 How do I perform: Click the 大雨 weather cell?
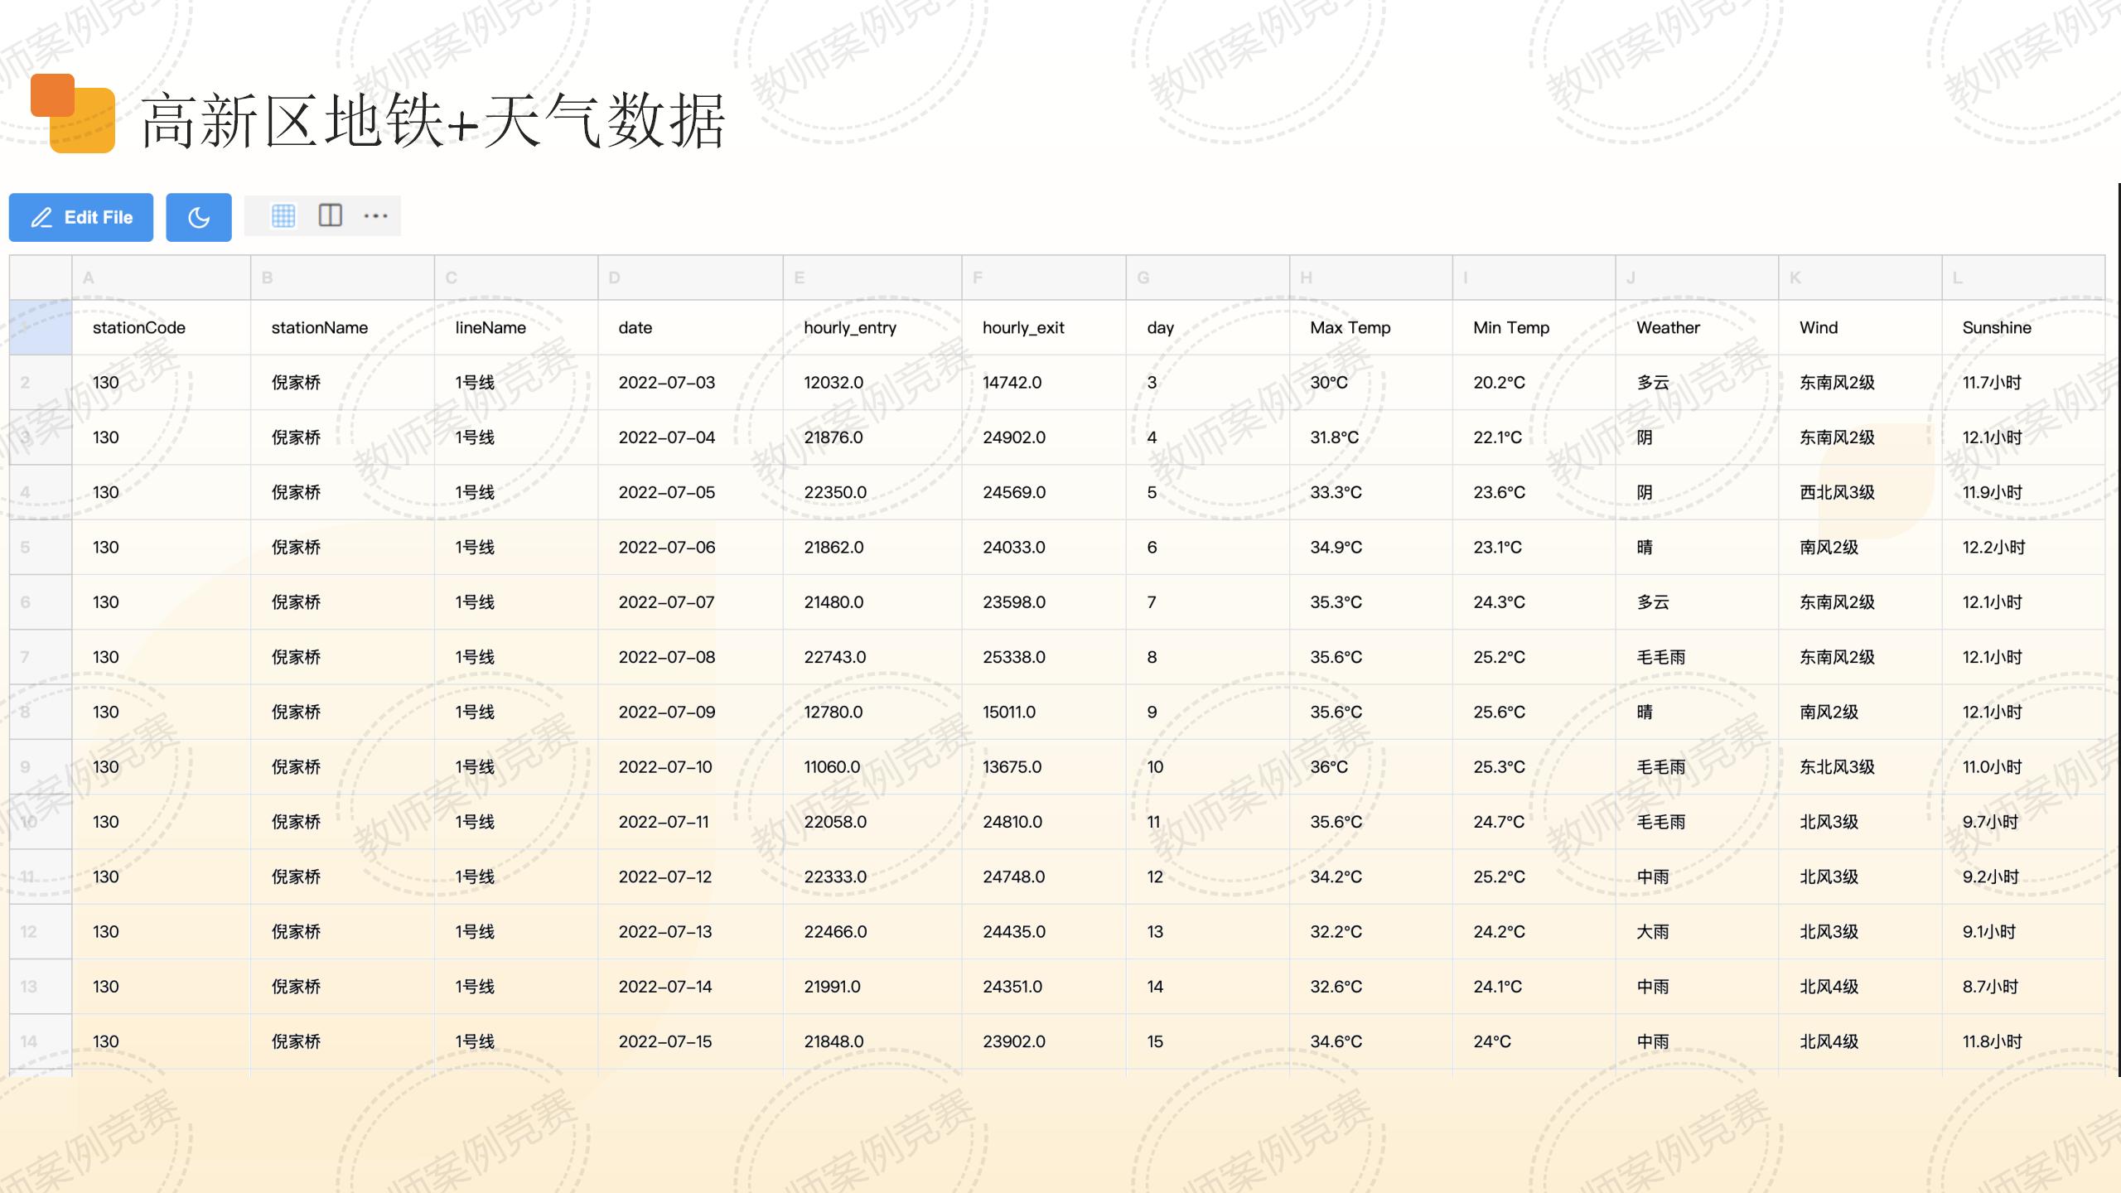click(1653, 931)
